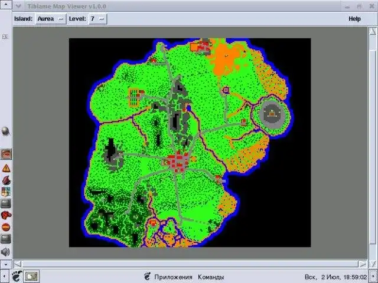Hide bottom panel using left arrow
Viewport: 378px width, 283px height.
(4, 277)
